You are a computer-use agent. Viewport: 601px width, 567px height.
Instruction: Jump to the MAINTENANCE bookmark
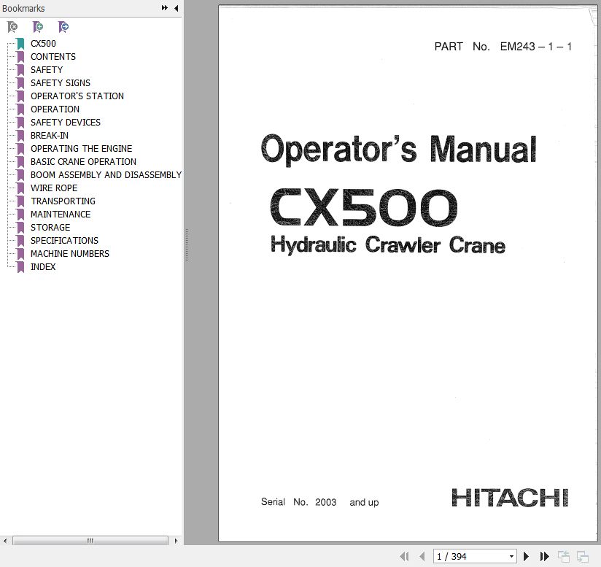coord(61,214)
